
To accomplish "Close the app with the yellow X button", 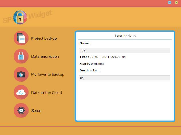I will click(176, 2).
